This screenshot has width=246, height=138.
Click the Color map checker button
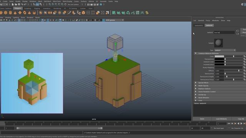(x=244, y=56)
